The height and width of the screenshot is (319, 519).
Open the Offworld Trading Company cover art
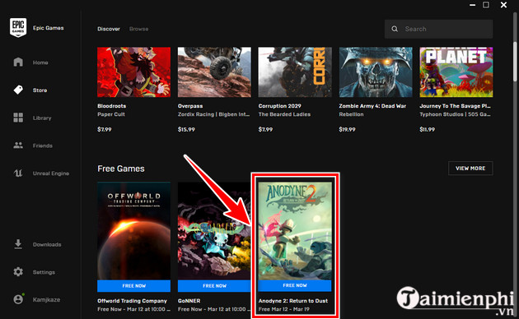(x=133, y=231)
